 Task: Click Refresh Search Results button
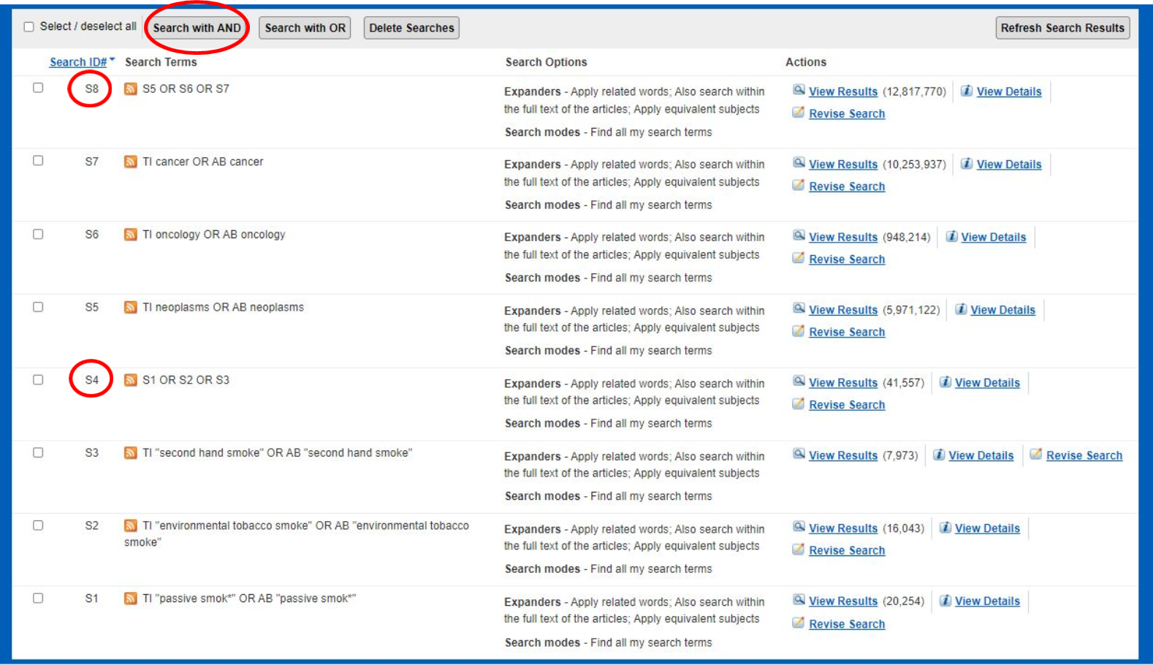[1062, 28]
